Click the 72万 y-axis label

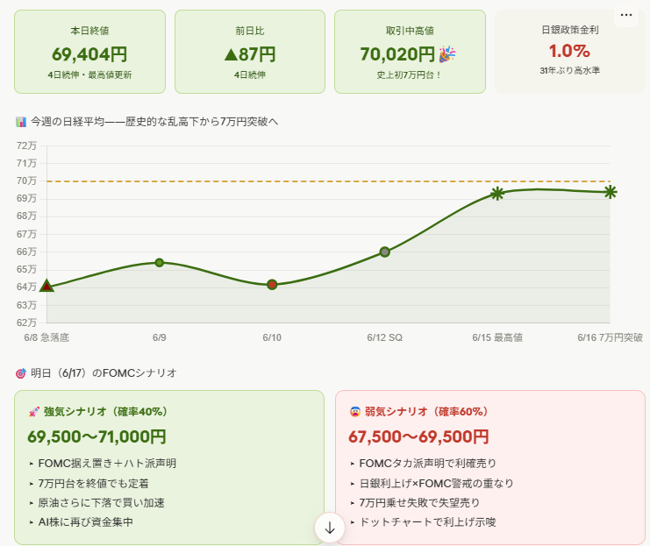[x=26, y=145]
